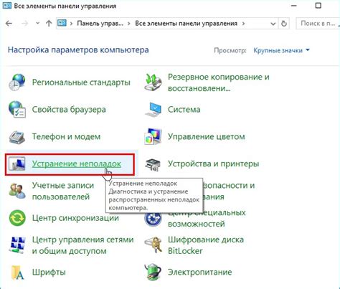
Task: Click the Forward navigation arrow
Action: coord(24,24)
